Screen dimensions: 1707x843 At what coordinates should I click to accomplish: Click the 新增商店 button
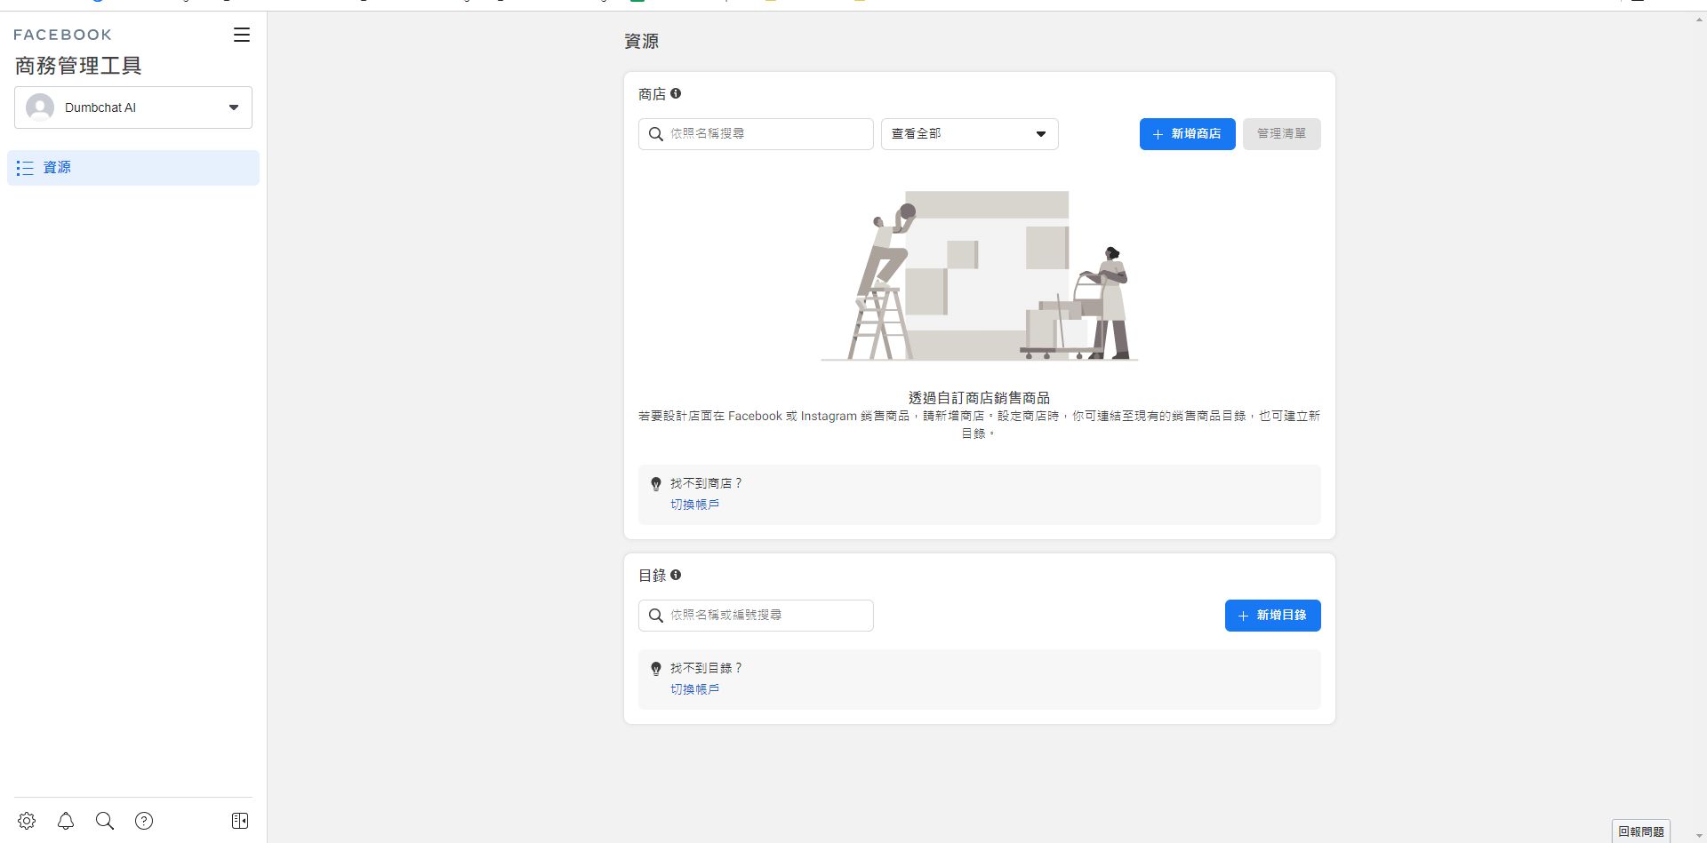[1188, 134]
